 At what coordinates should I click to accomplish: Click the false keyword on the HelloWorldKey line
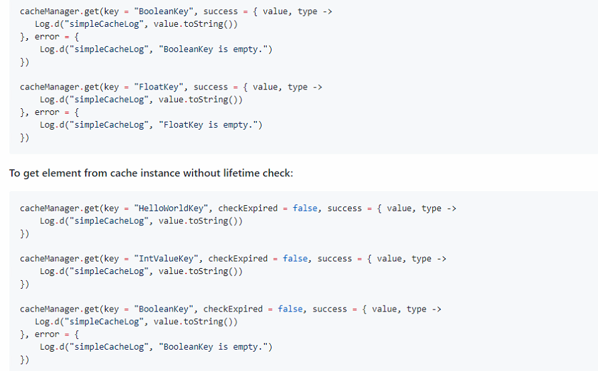(305, 208)
